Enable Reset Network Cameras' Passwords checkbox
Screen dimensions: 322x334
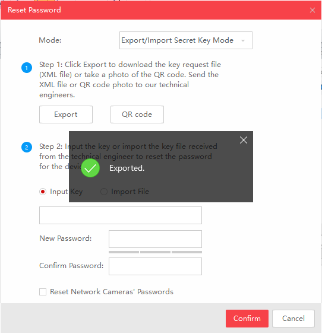coord(43,292)
